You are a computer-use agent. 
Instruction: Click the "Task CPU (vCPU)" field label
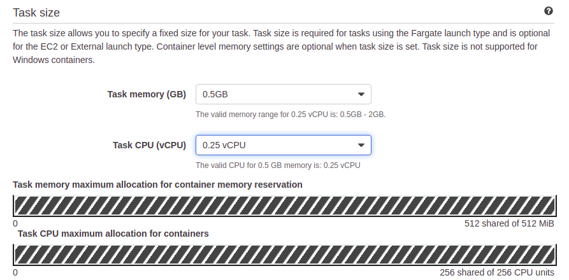click(x=149, y=145)
